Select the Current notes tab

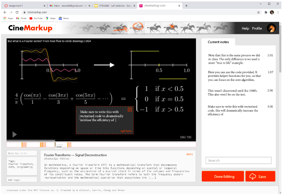(x=218, y=42)
